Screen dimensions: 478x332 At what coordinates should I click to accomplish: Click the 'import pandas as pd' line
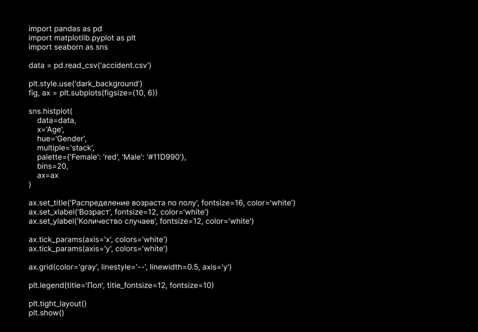pos(65,29)
